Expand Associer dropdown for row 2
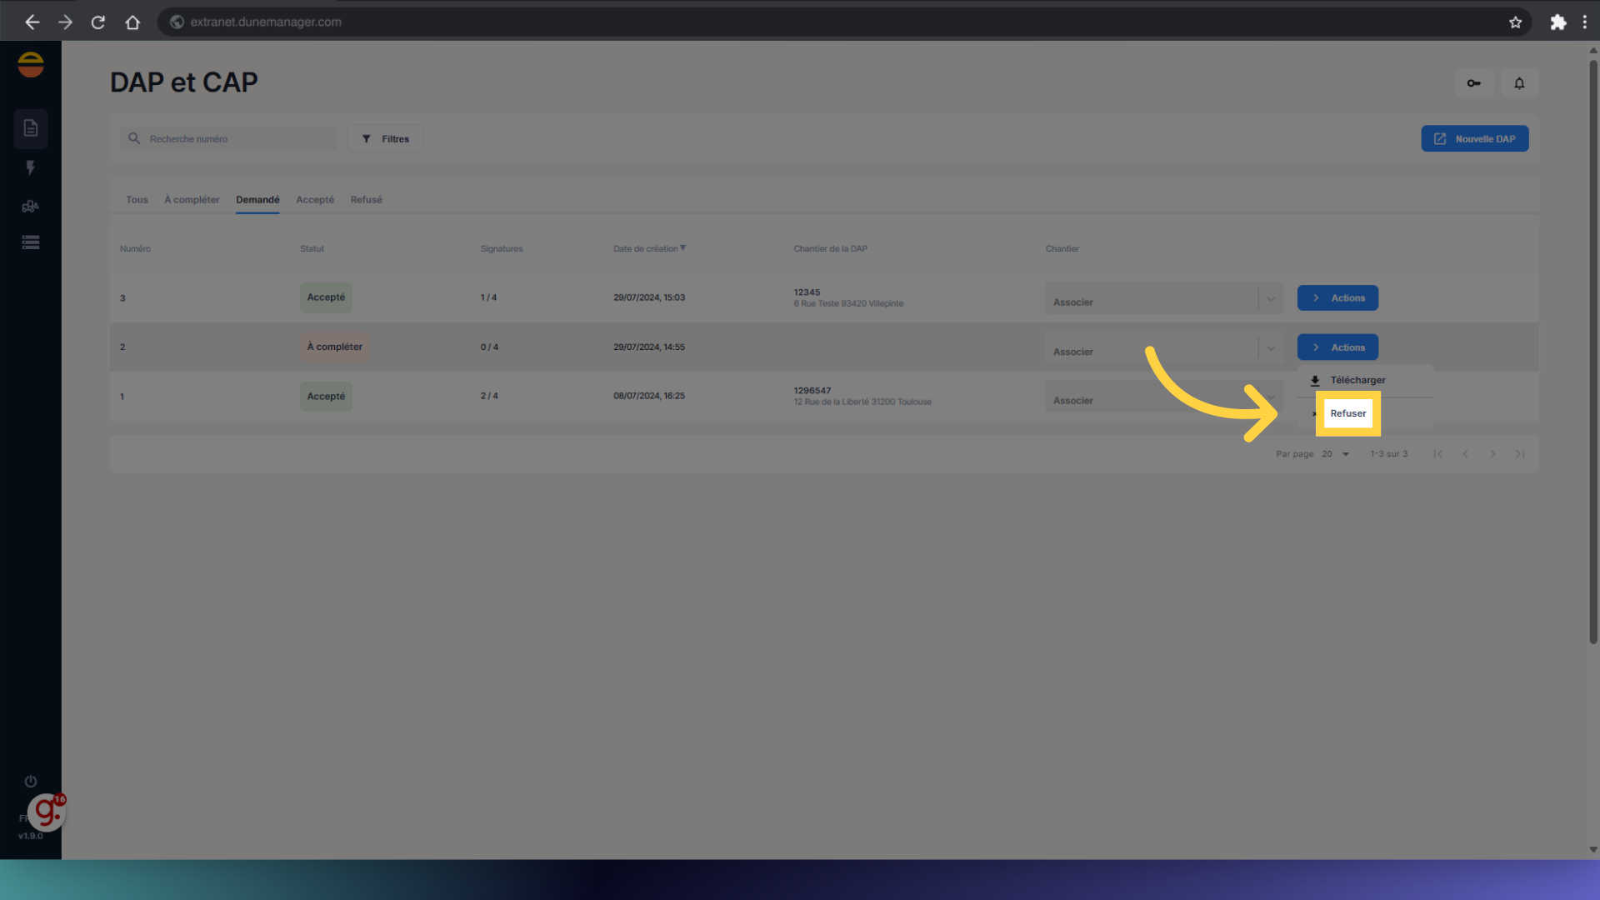The image size is (1600, 900). (x=1270, y=348)
